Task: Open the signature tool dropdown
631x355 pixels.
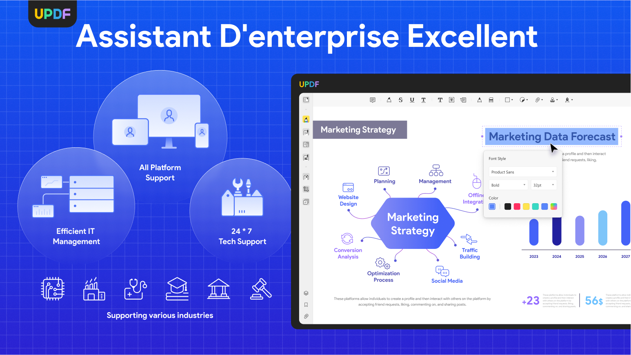Action: pos(569,100)
